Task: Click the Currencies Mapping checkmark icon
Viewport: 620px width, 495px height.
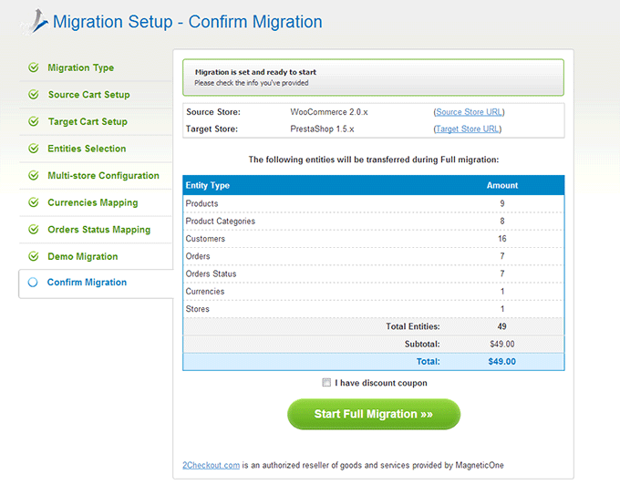Action: pyautogui.click(x=34, y=202)
